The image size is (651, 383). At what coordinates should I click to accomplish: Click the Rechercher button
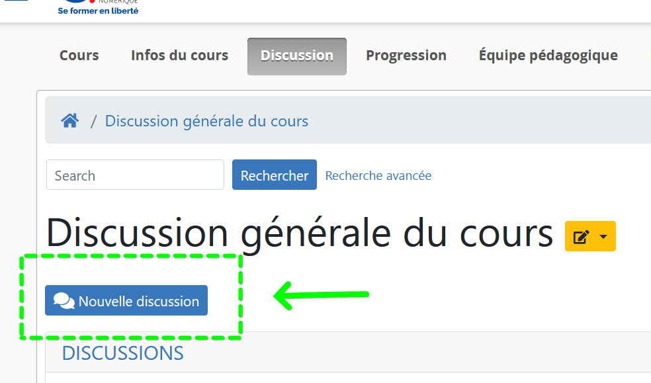click(x=274, y=174)
